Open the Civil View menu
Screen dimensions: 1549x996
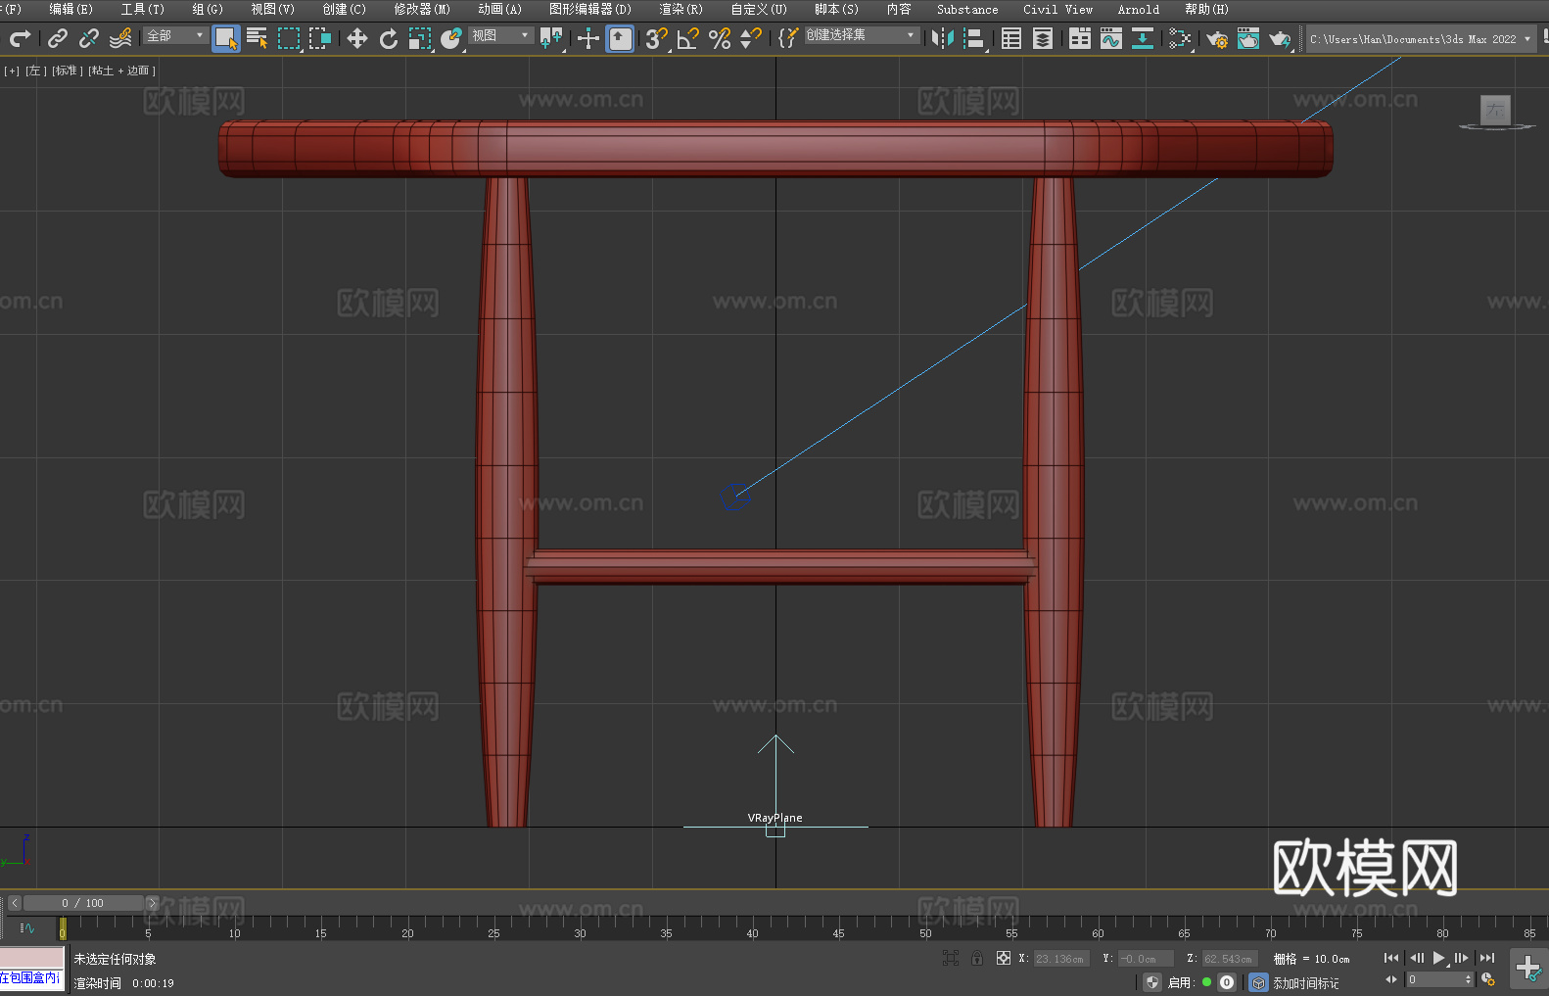[x=1057, y=9]
